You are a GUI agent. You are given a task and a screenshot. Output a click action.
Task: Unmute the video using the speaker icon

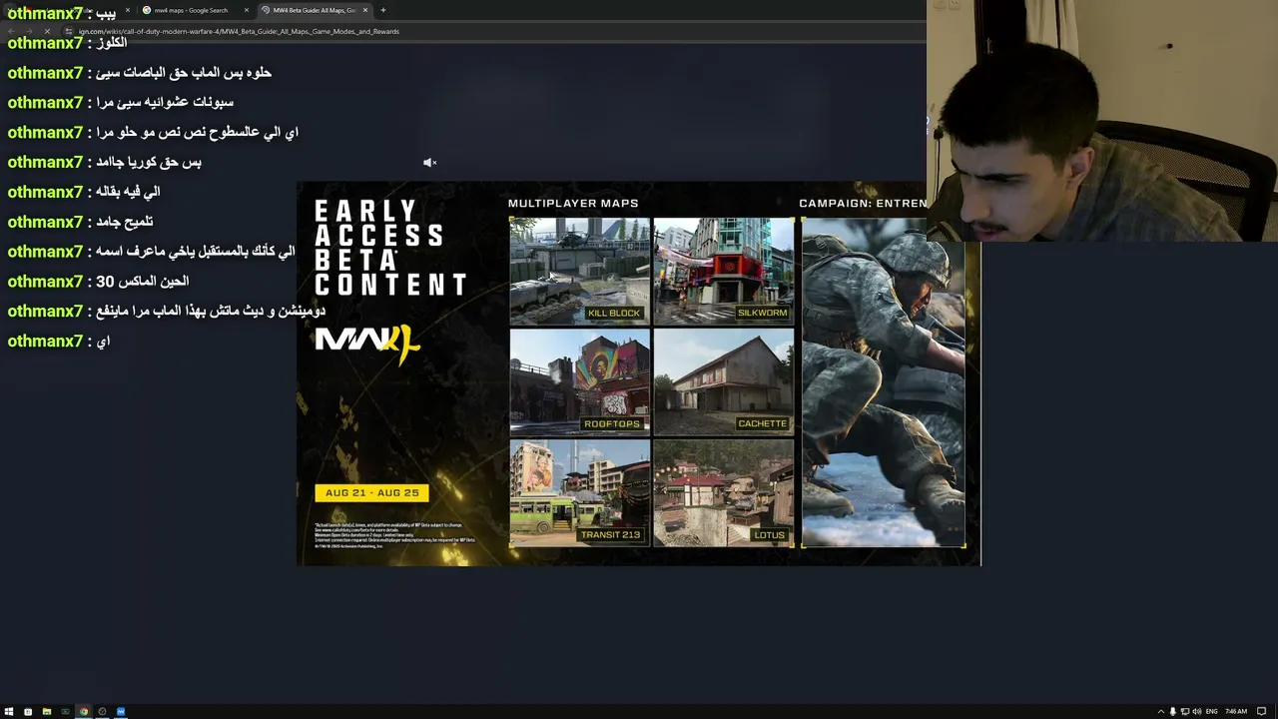(x=429, y=162)
